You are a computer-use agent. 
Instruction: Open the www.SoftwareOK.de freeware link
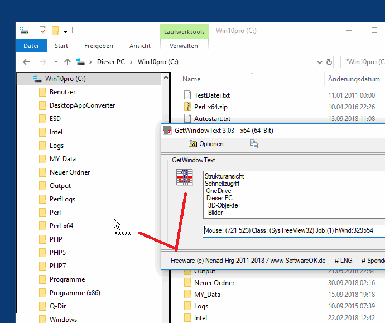click(x=297, y=261)
